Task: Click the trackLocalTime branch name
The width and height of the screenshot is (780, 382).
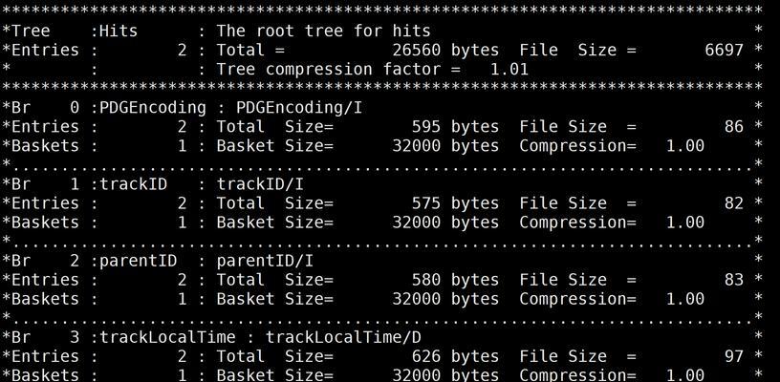Action: click(167, 337)
